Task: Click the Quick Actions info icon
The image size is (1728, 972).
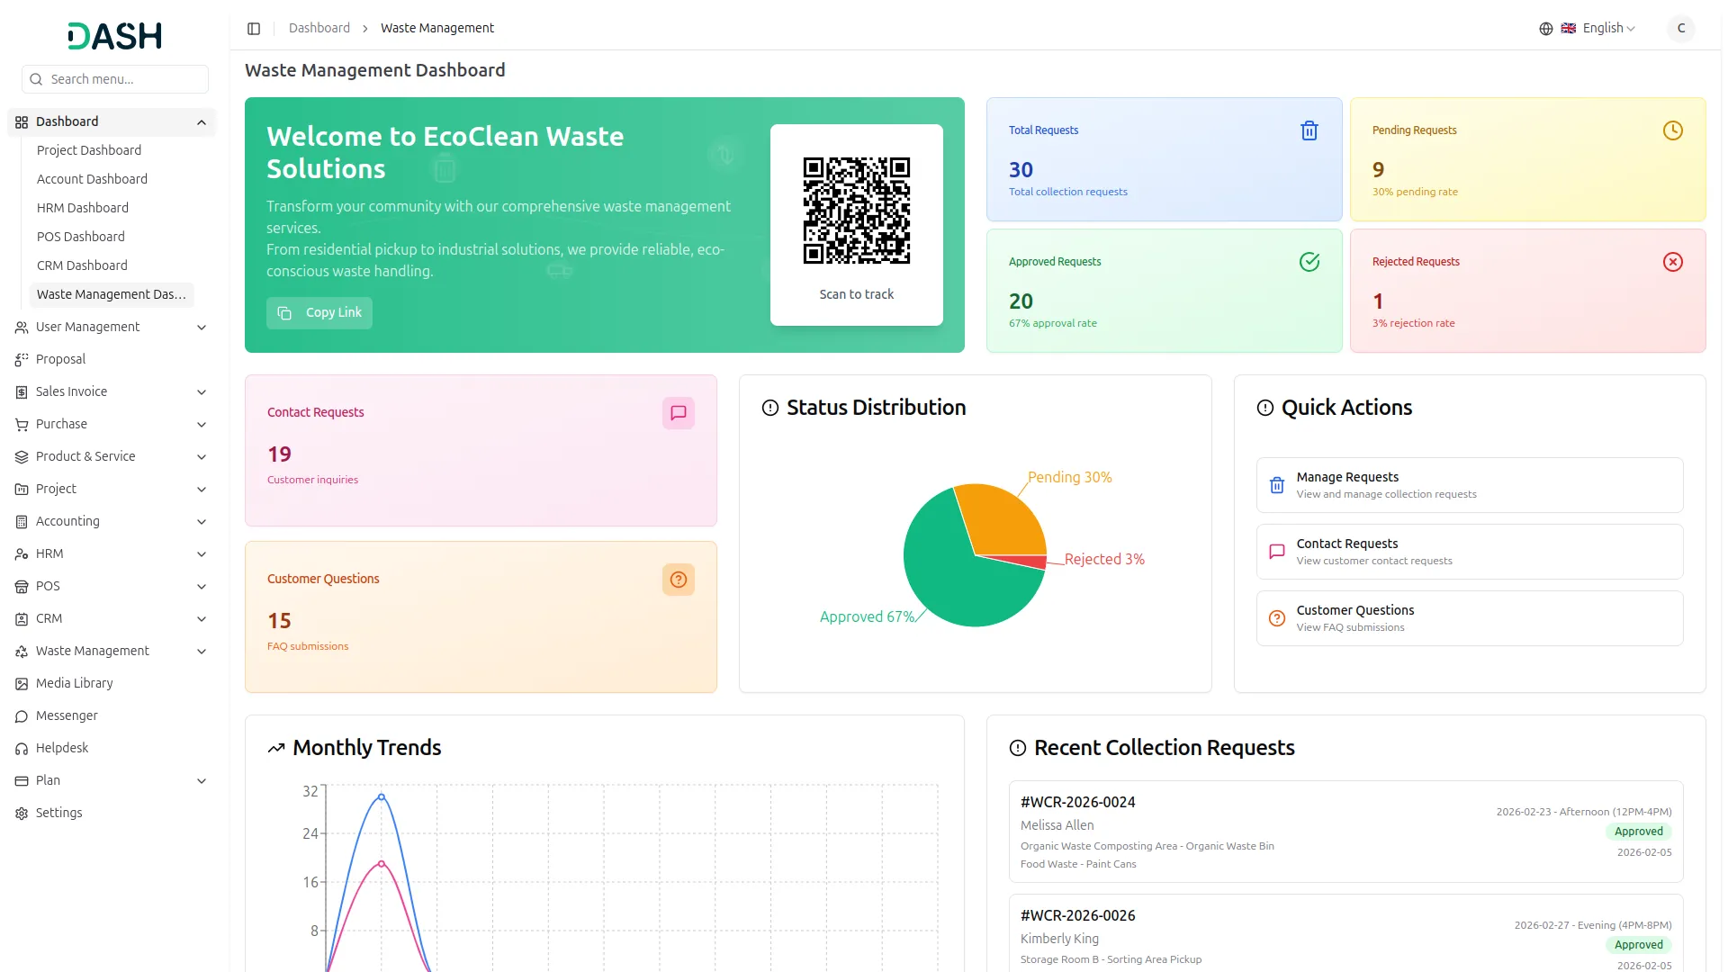Action: [x=1265, y=409]
